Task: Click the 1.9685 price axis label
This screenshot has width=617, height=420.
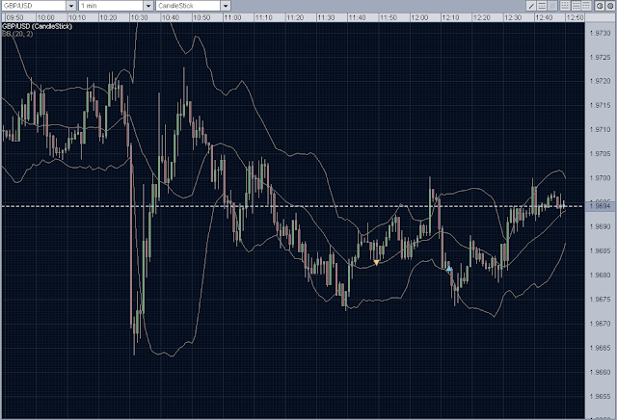Action: coord(600,250)
